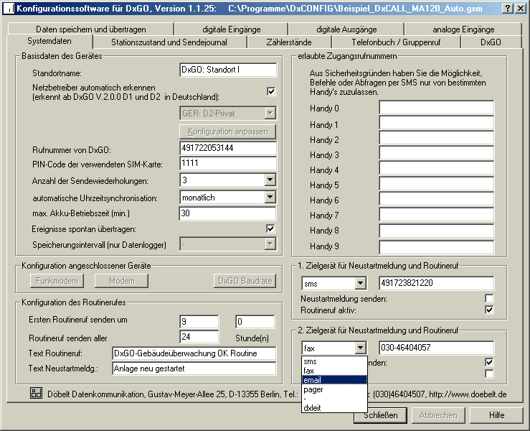This screenshot has width=530, height=431.
Task: Toggle Ereignisse spontan übertragen checkbox
Action: coord(270,229)
